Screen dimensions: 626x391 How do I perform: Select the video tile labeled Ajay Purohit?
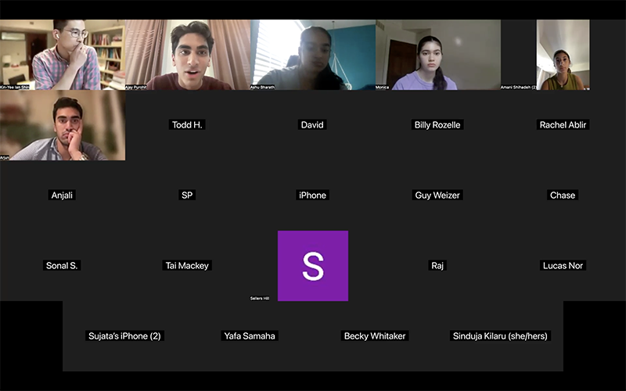point(188,55)
